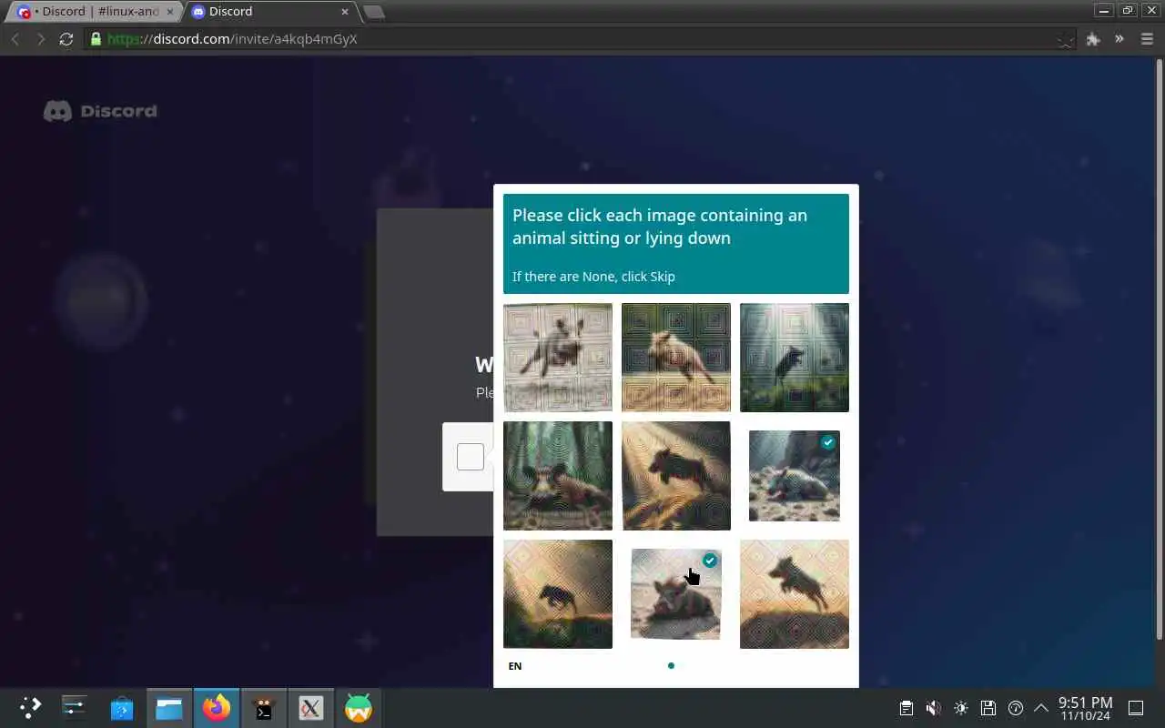The height and width of the screenshot is (728, 1165).
Task: Open the removable disk tray icon
Action: click(988, 708)
